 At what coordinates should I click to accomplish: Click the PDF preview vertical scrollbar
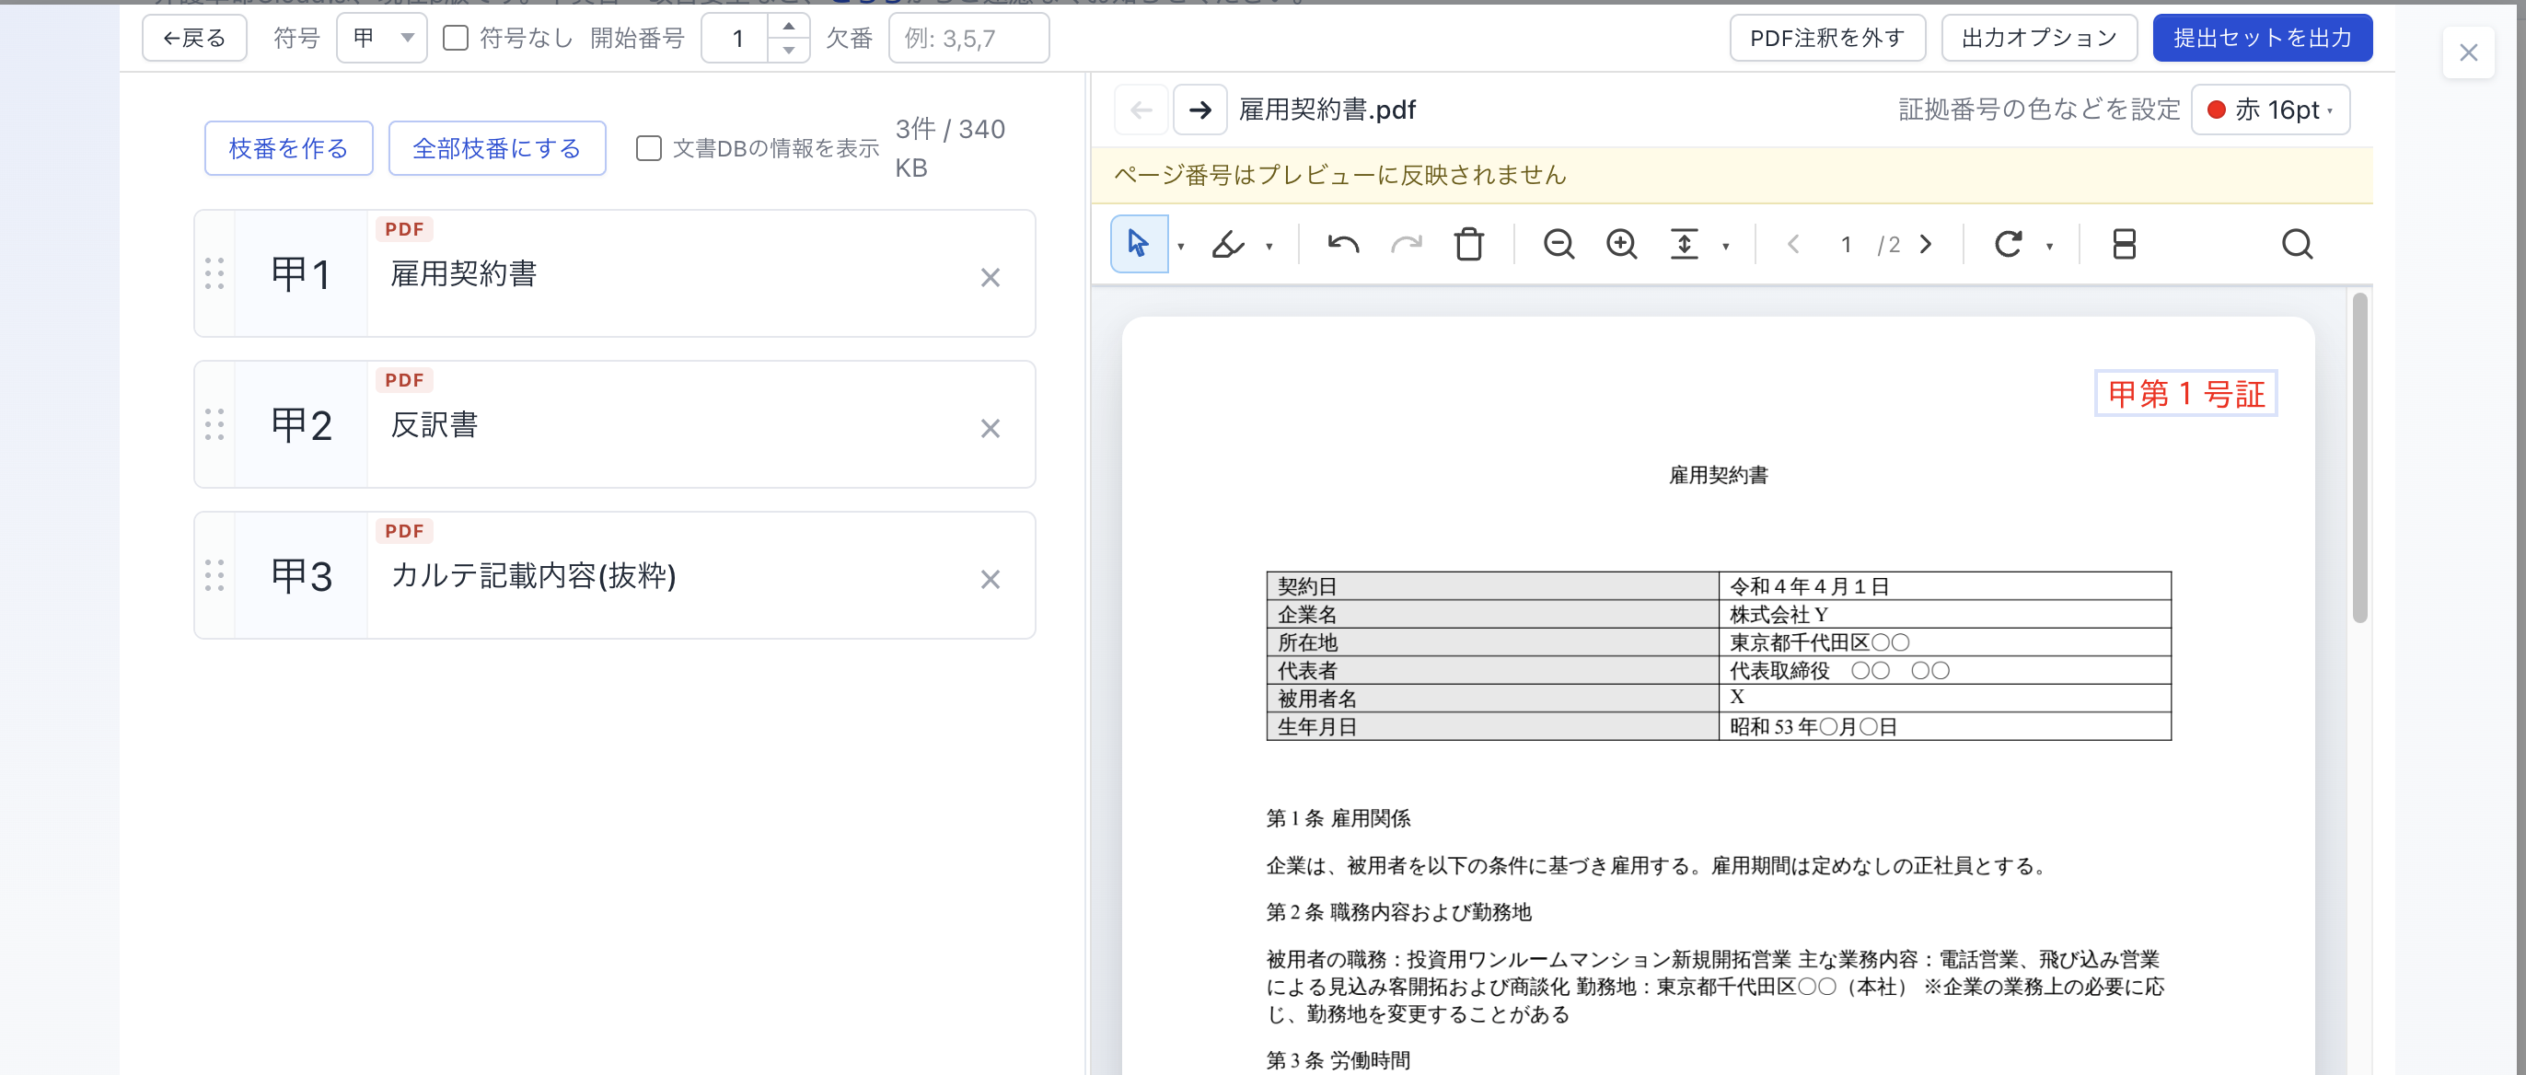click(x=2359, y=457)
